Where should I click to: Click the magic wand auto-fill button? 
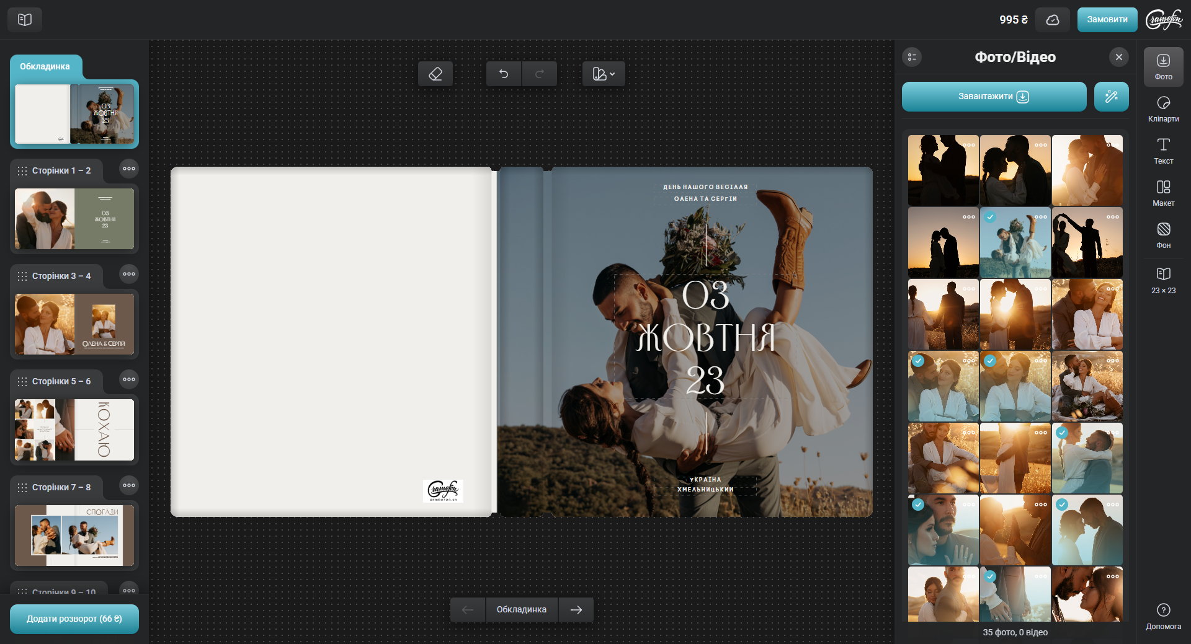[x=1111, y=97]
